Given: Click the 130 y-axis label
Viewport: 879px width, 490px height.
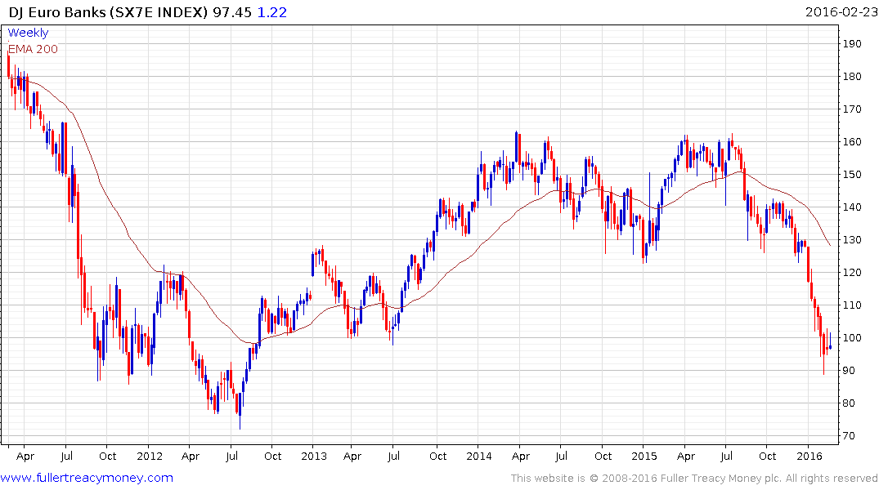Looking at the screenshot, I should point(852,240).
